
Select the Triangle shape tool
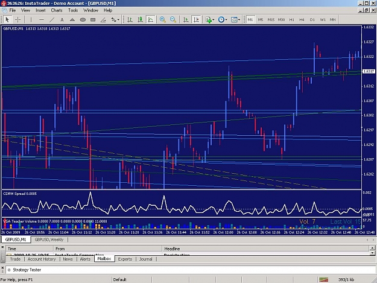click(72, 20)
